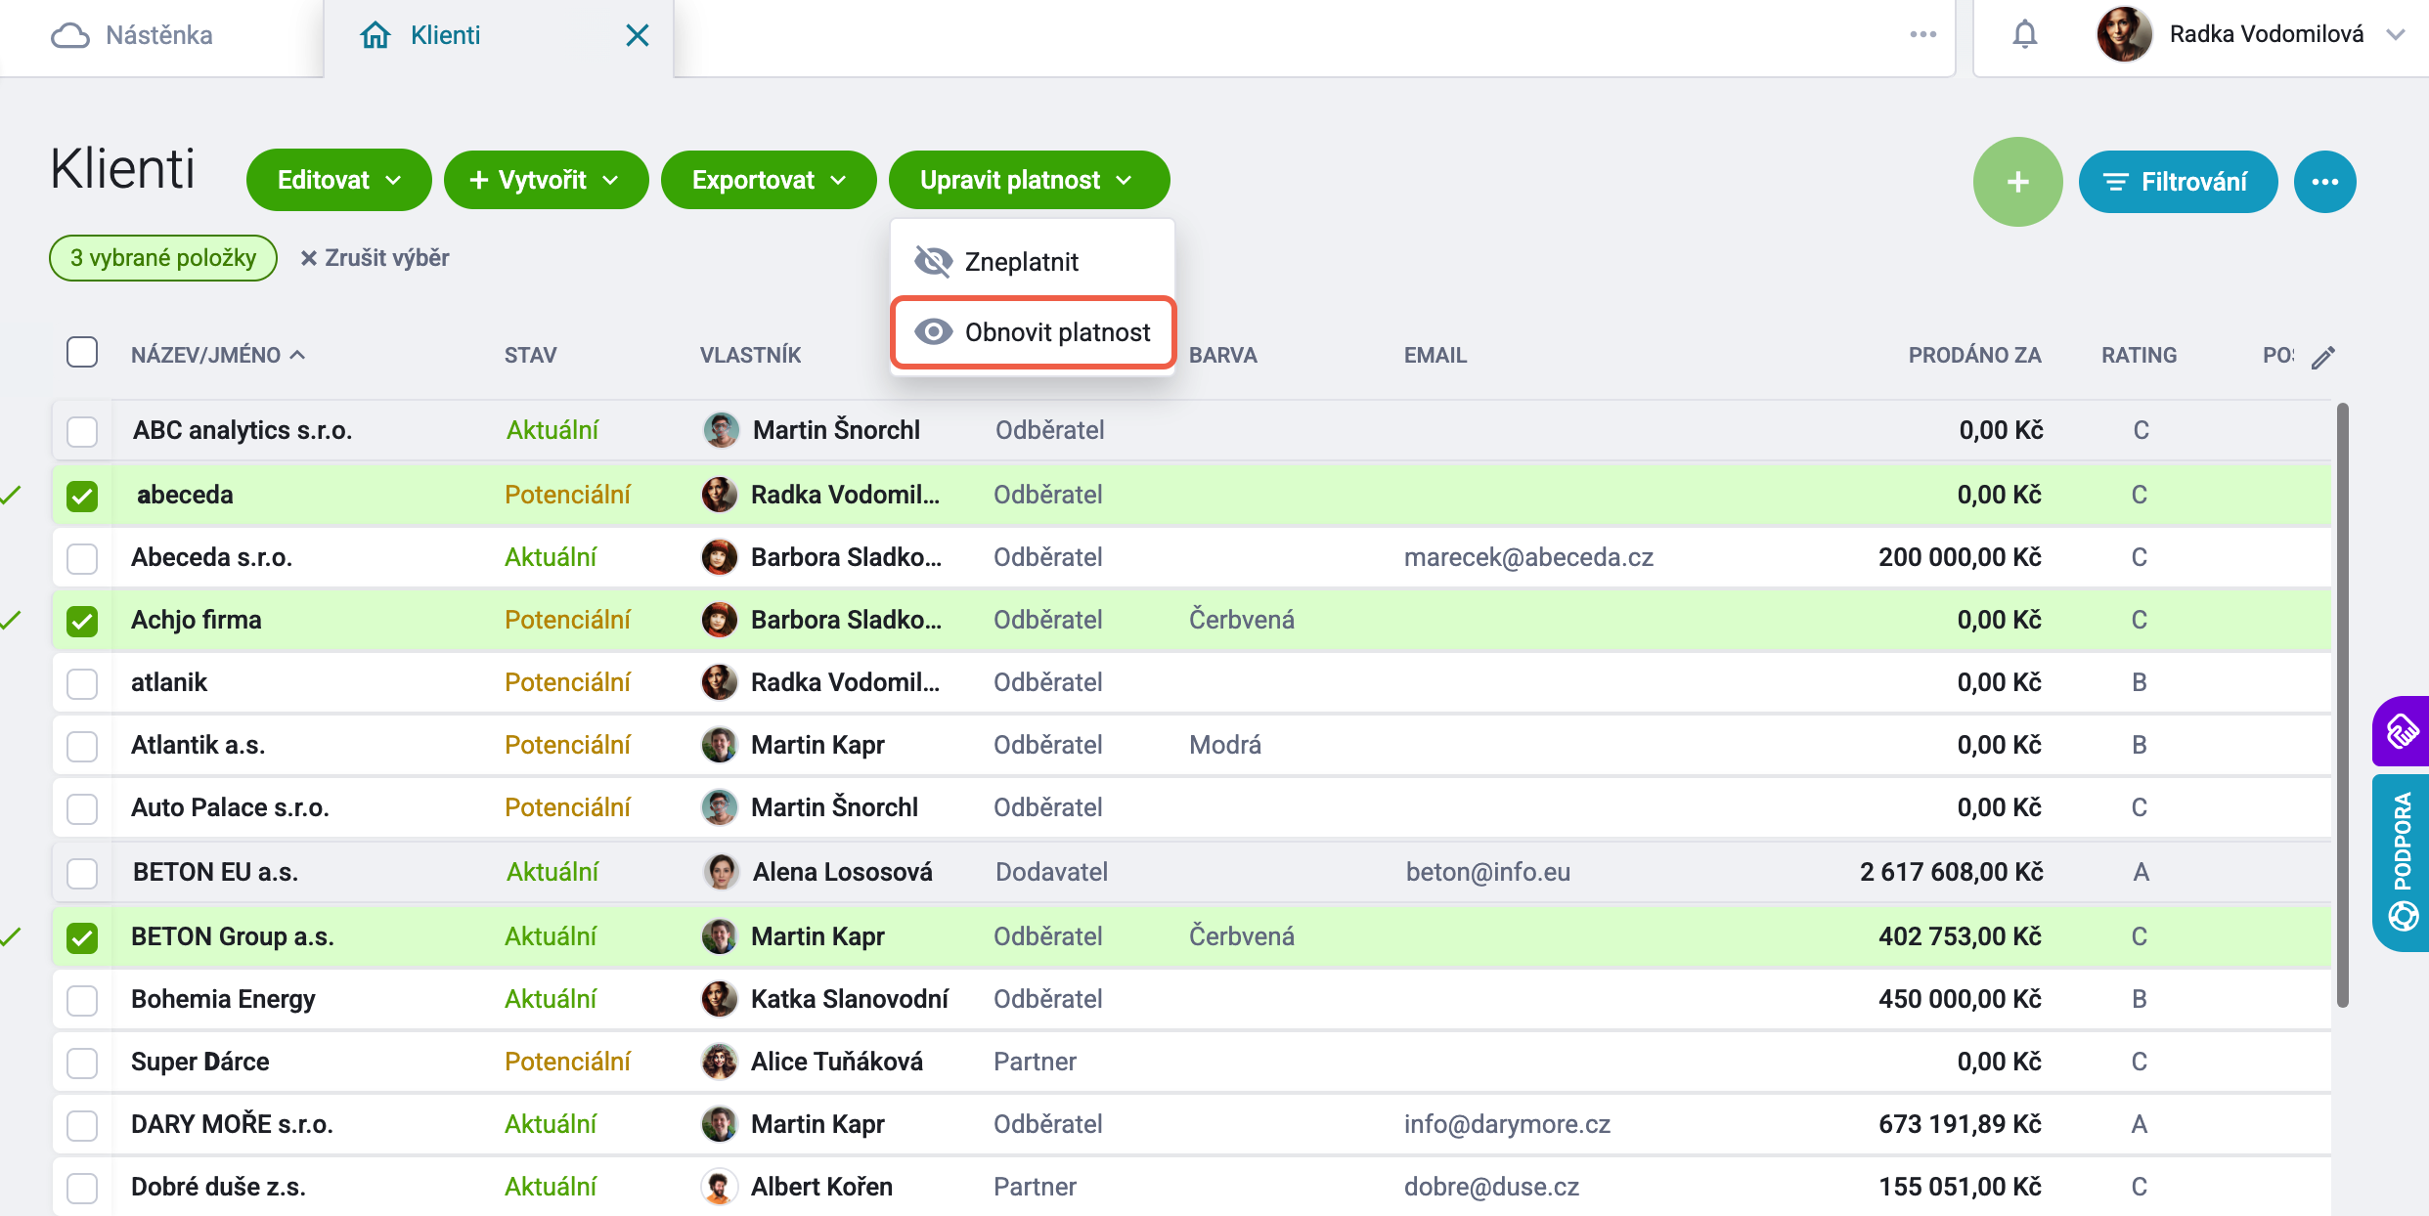Collapse the Upravit platnost dropdown
The image size is (2429, 1216).
tap(1029, 180)
